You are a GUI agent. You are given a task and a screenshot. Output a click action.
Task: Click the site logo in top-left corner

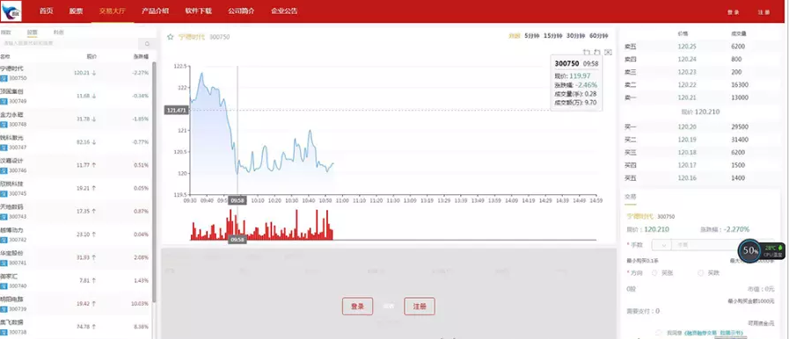click(11, 11)
